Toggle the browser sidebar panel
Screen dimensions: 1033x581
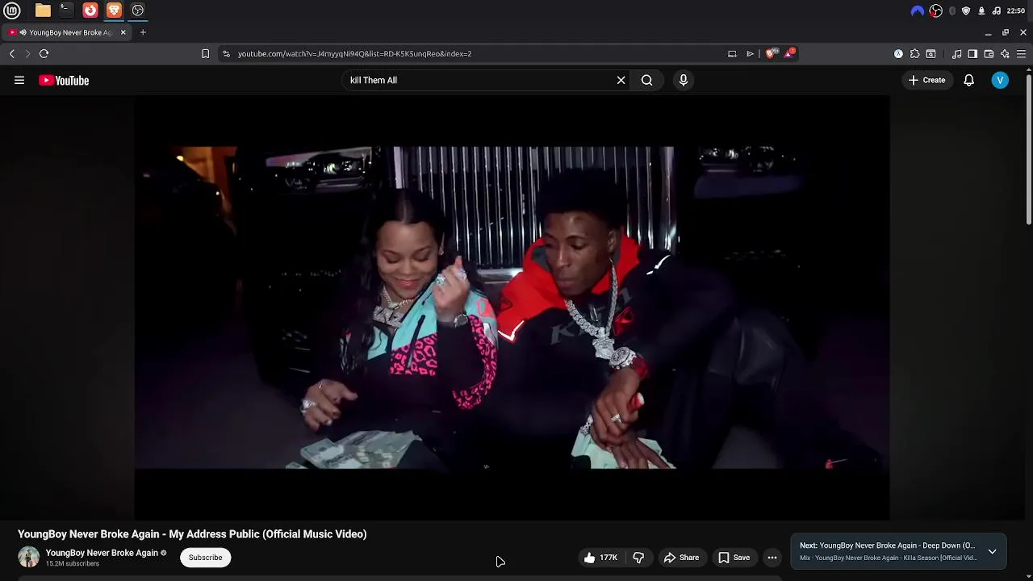point(972,54)
